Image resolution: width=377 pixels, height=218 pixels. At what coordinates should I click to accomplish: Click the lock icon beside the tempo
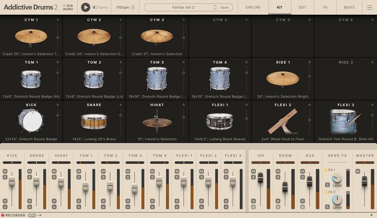pyautogui.click(x=132, y=7)
